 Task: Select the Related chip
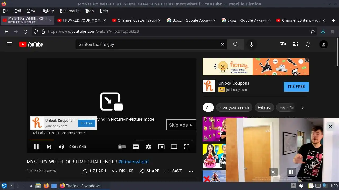click(264, 107)
